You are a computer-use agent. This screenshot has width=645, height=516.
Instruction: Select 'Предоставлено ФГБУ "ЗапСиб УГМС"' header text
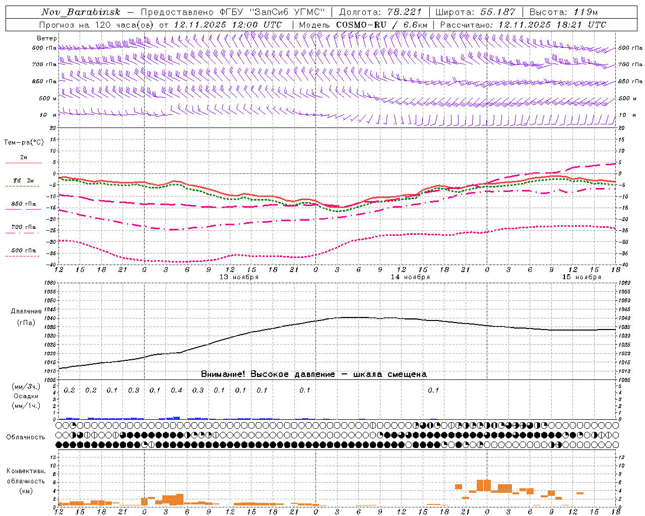click(x=233, y=12)
